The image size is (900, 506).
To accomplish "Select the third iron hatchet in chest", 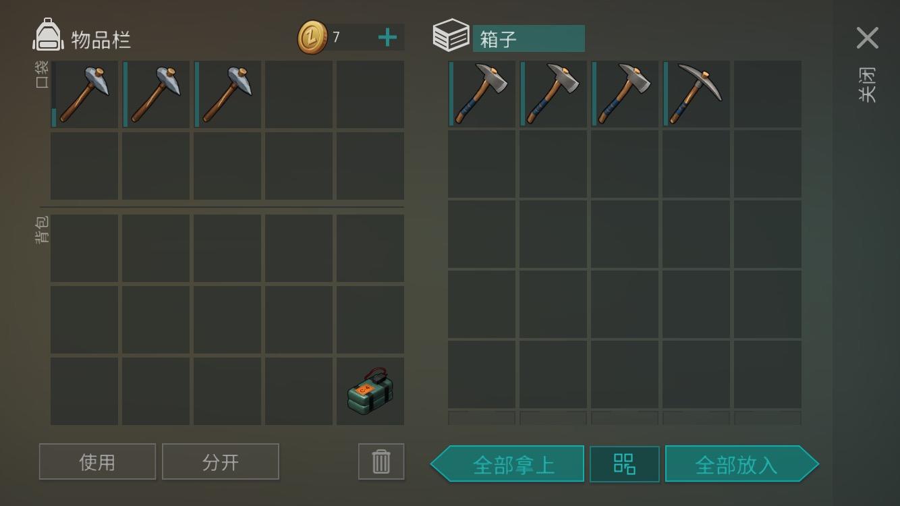I will [x=625, y=94].
